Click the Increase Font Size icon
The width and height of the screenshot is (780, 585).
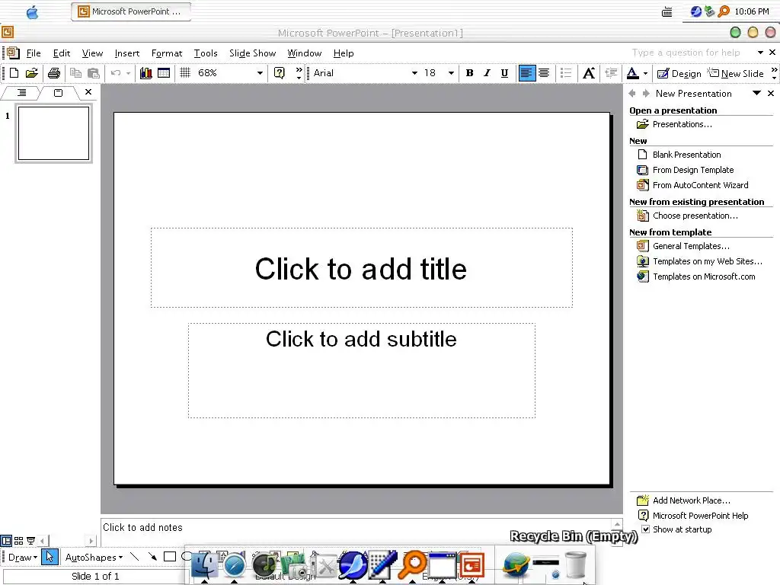click(589, 73)
